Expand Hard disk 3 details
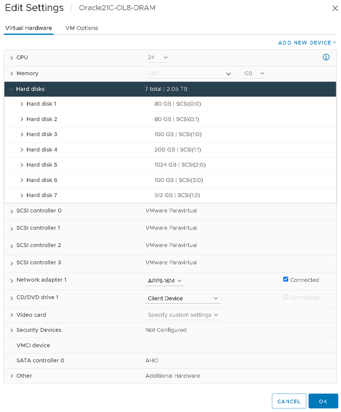 click(22, 134)
